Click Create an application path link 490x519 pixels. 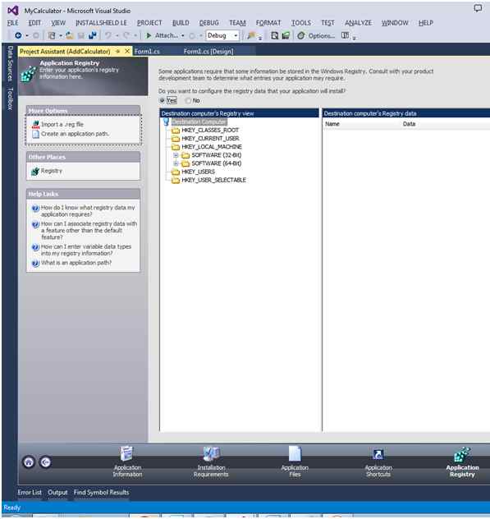(x=75, y=134)
